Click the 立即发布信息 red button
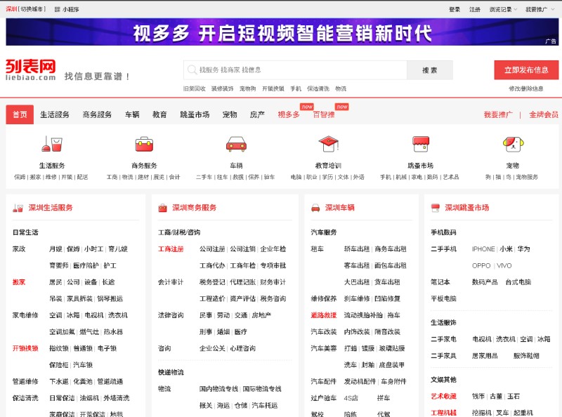This screenshot has width=562, height=417. click(526, 70)
